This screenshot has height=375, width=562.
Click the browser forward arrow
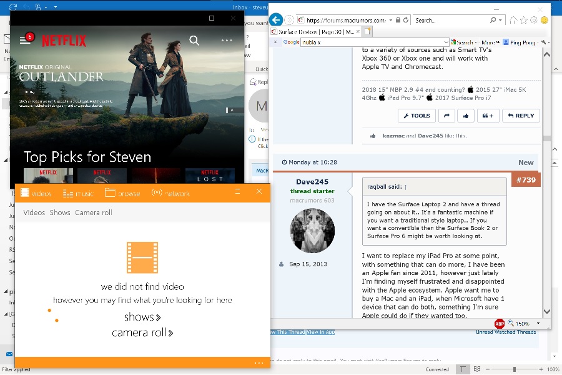tap(289, 20)
